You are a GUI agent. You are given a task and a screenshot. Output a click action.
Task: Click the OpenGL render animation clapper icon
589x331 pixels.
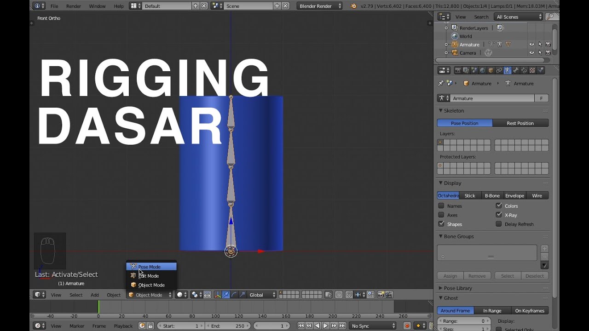389,295
